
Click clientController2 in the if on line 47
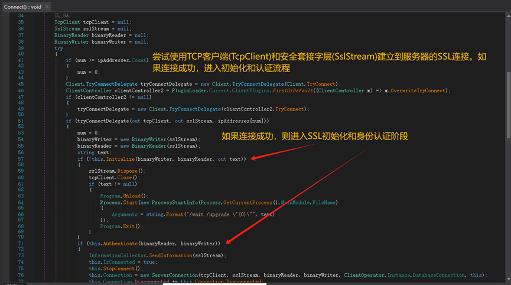(102, 97)
